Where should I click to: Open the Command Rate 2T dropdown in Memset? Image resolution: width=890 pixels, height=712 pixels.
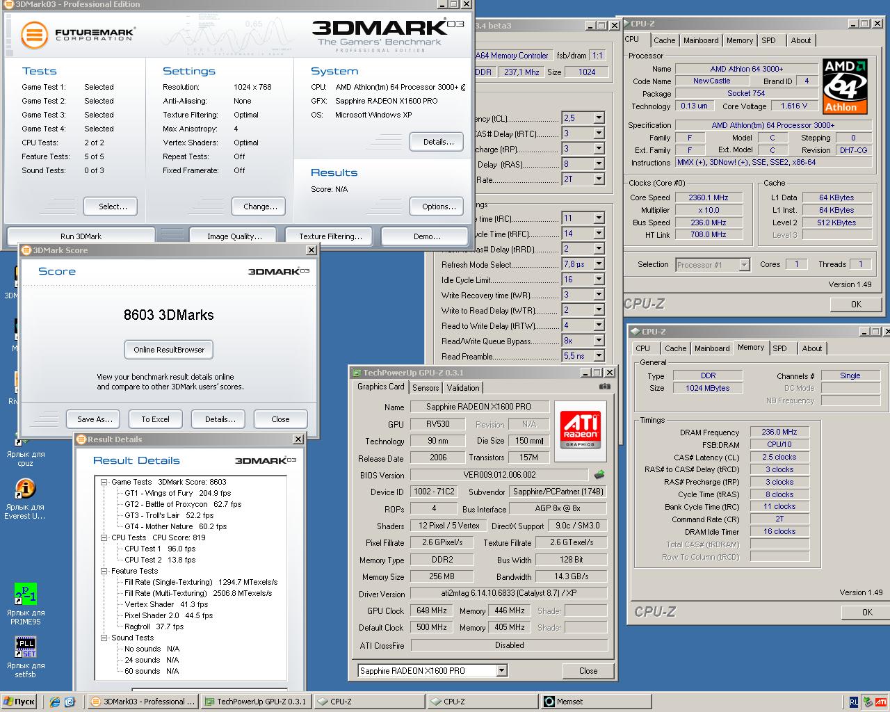coord(598,179)
